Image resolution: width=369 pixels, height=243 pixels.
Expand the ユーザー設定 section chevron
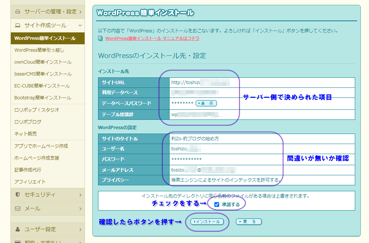[80, 229]
